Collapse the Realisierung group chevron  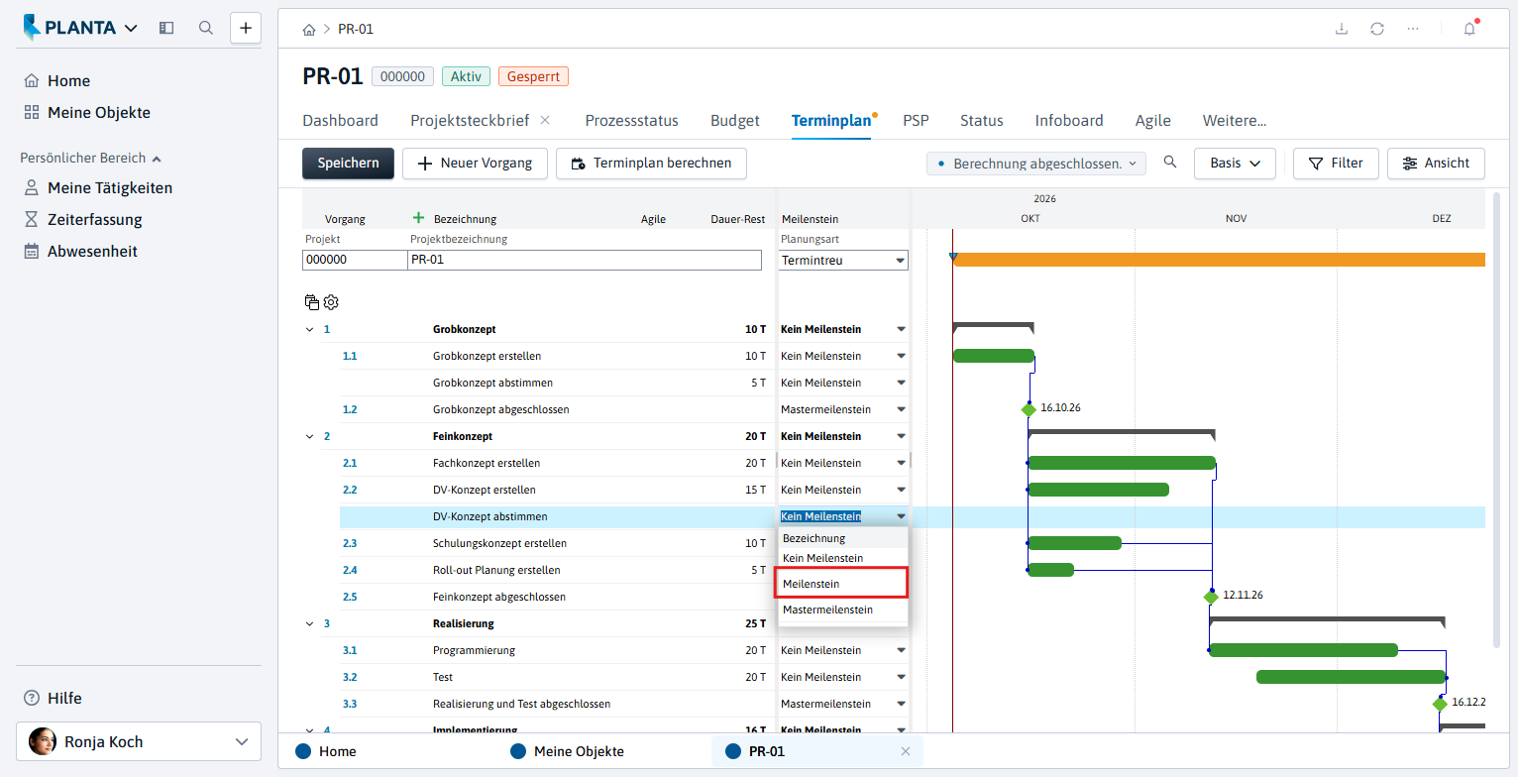point(309,623)
